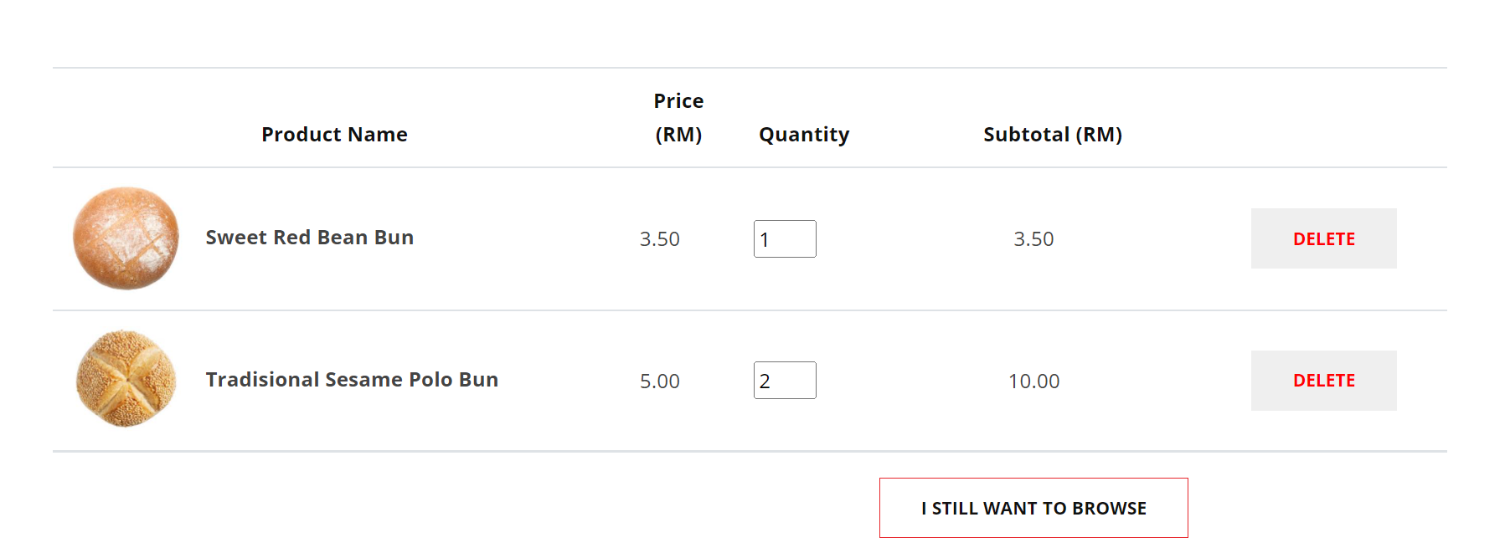
Task: Click the empty header cell above the bun thumbnails
Action: pos(126,118)
